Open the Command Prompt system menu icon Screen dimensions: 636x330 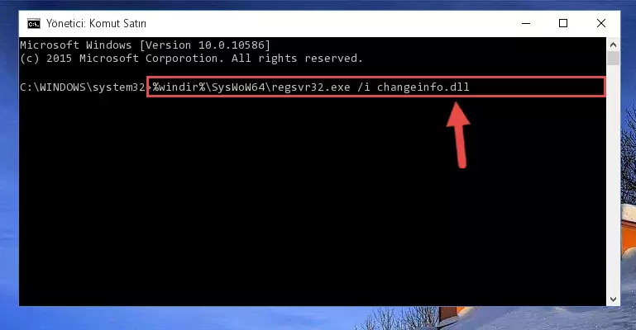[34, 24]
